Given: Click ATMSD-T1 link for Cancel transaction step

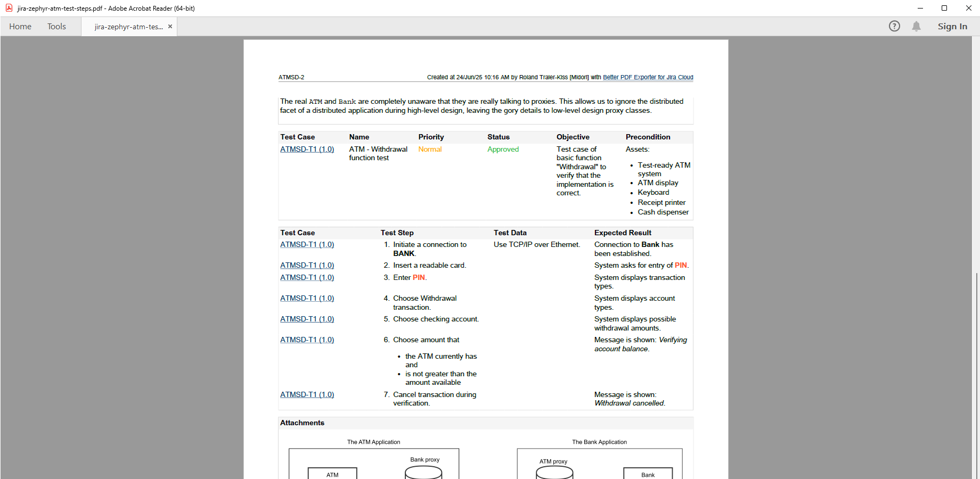Looking at the screenshot, I should [x=307, y=395].
